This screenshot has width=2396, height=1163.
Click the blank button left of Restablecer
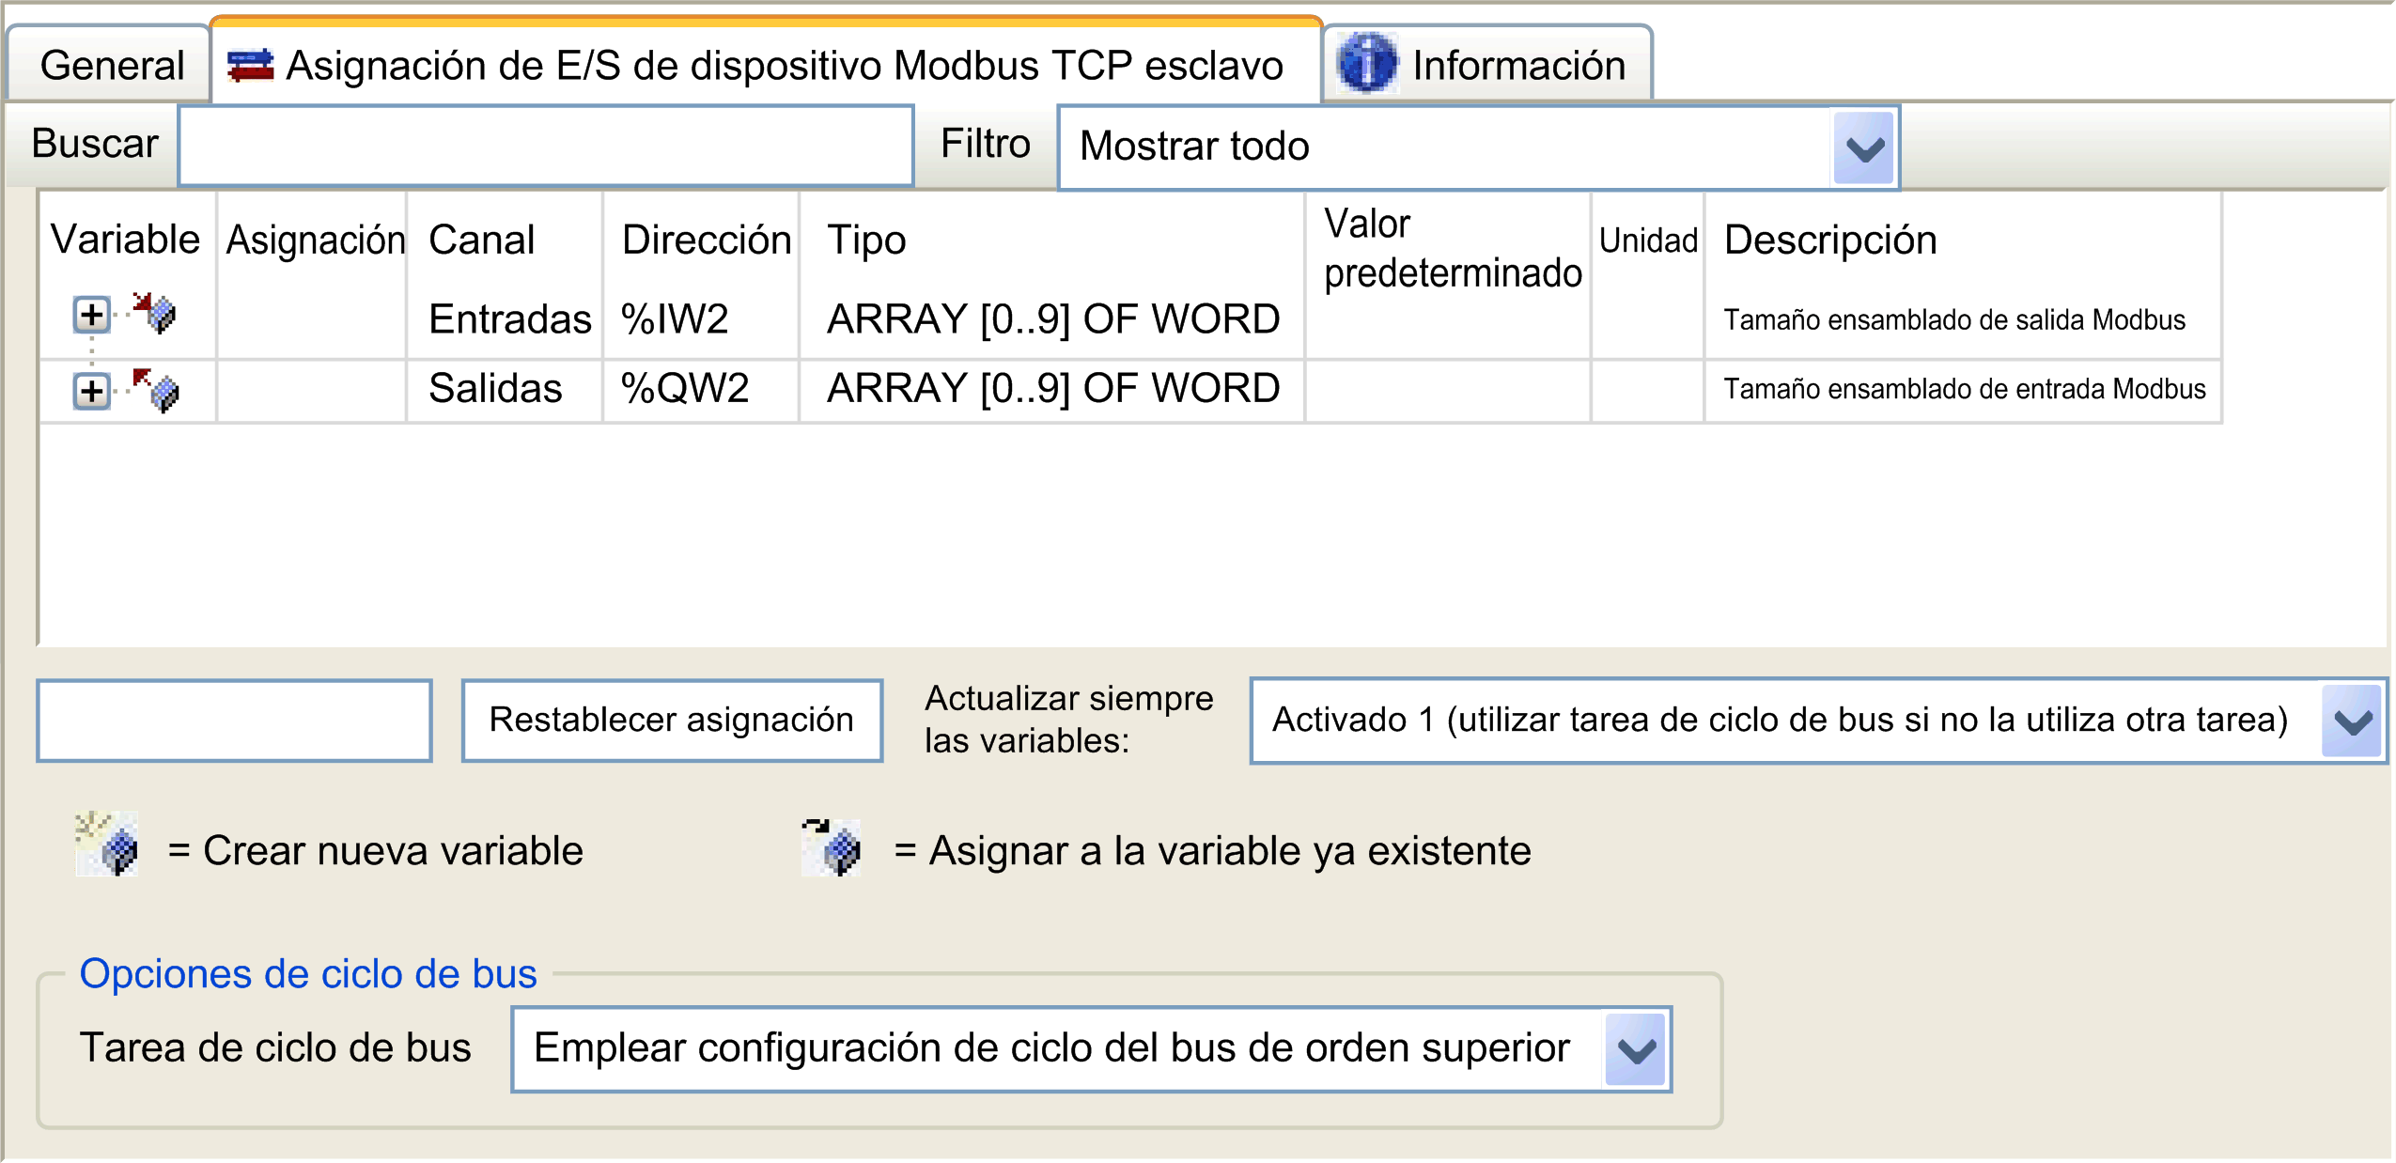click(234, 721)
